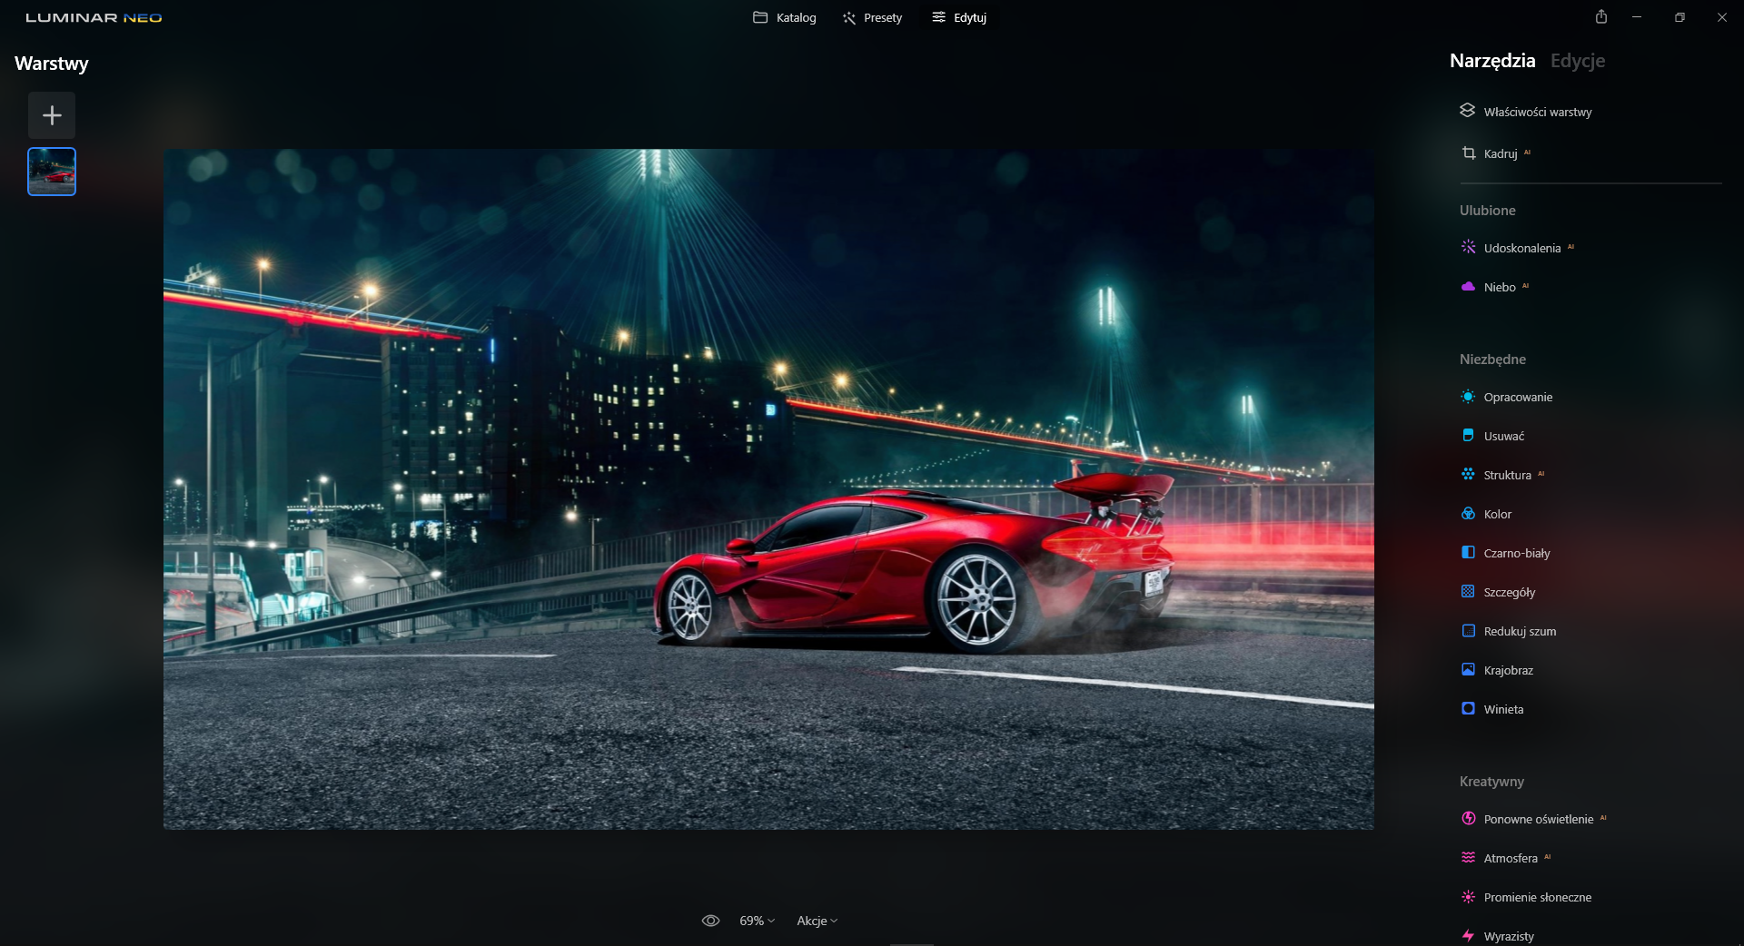The width and height of the screenshot is (1744, 946).
Task: Click the Niebo cloud icon
Action: tap(1468, 286)
